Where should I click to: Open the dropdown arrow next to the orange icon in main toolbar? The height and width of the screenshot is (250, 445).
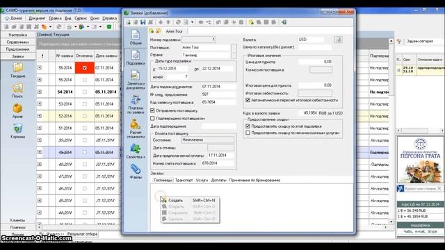click(x=50, y=26)
